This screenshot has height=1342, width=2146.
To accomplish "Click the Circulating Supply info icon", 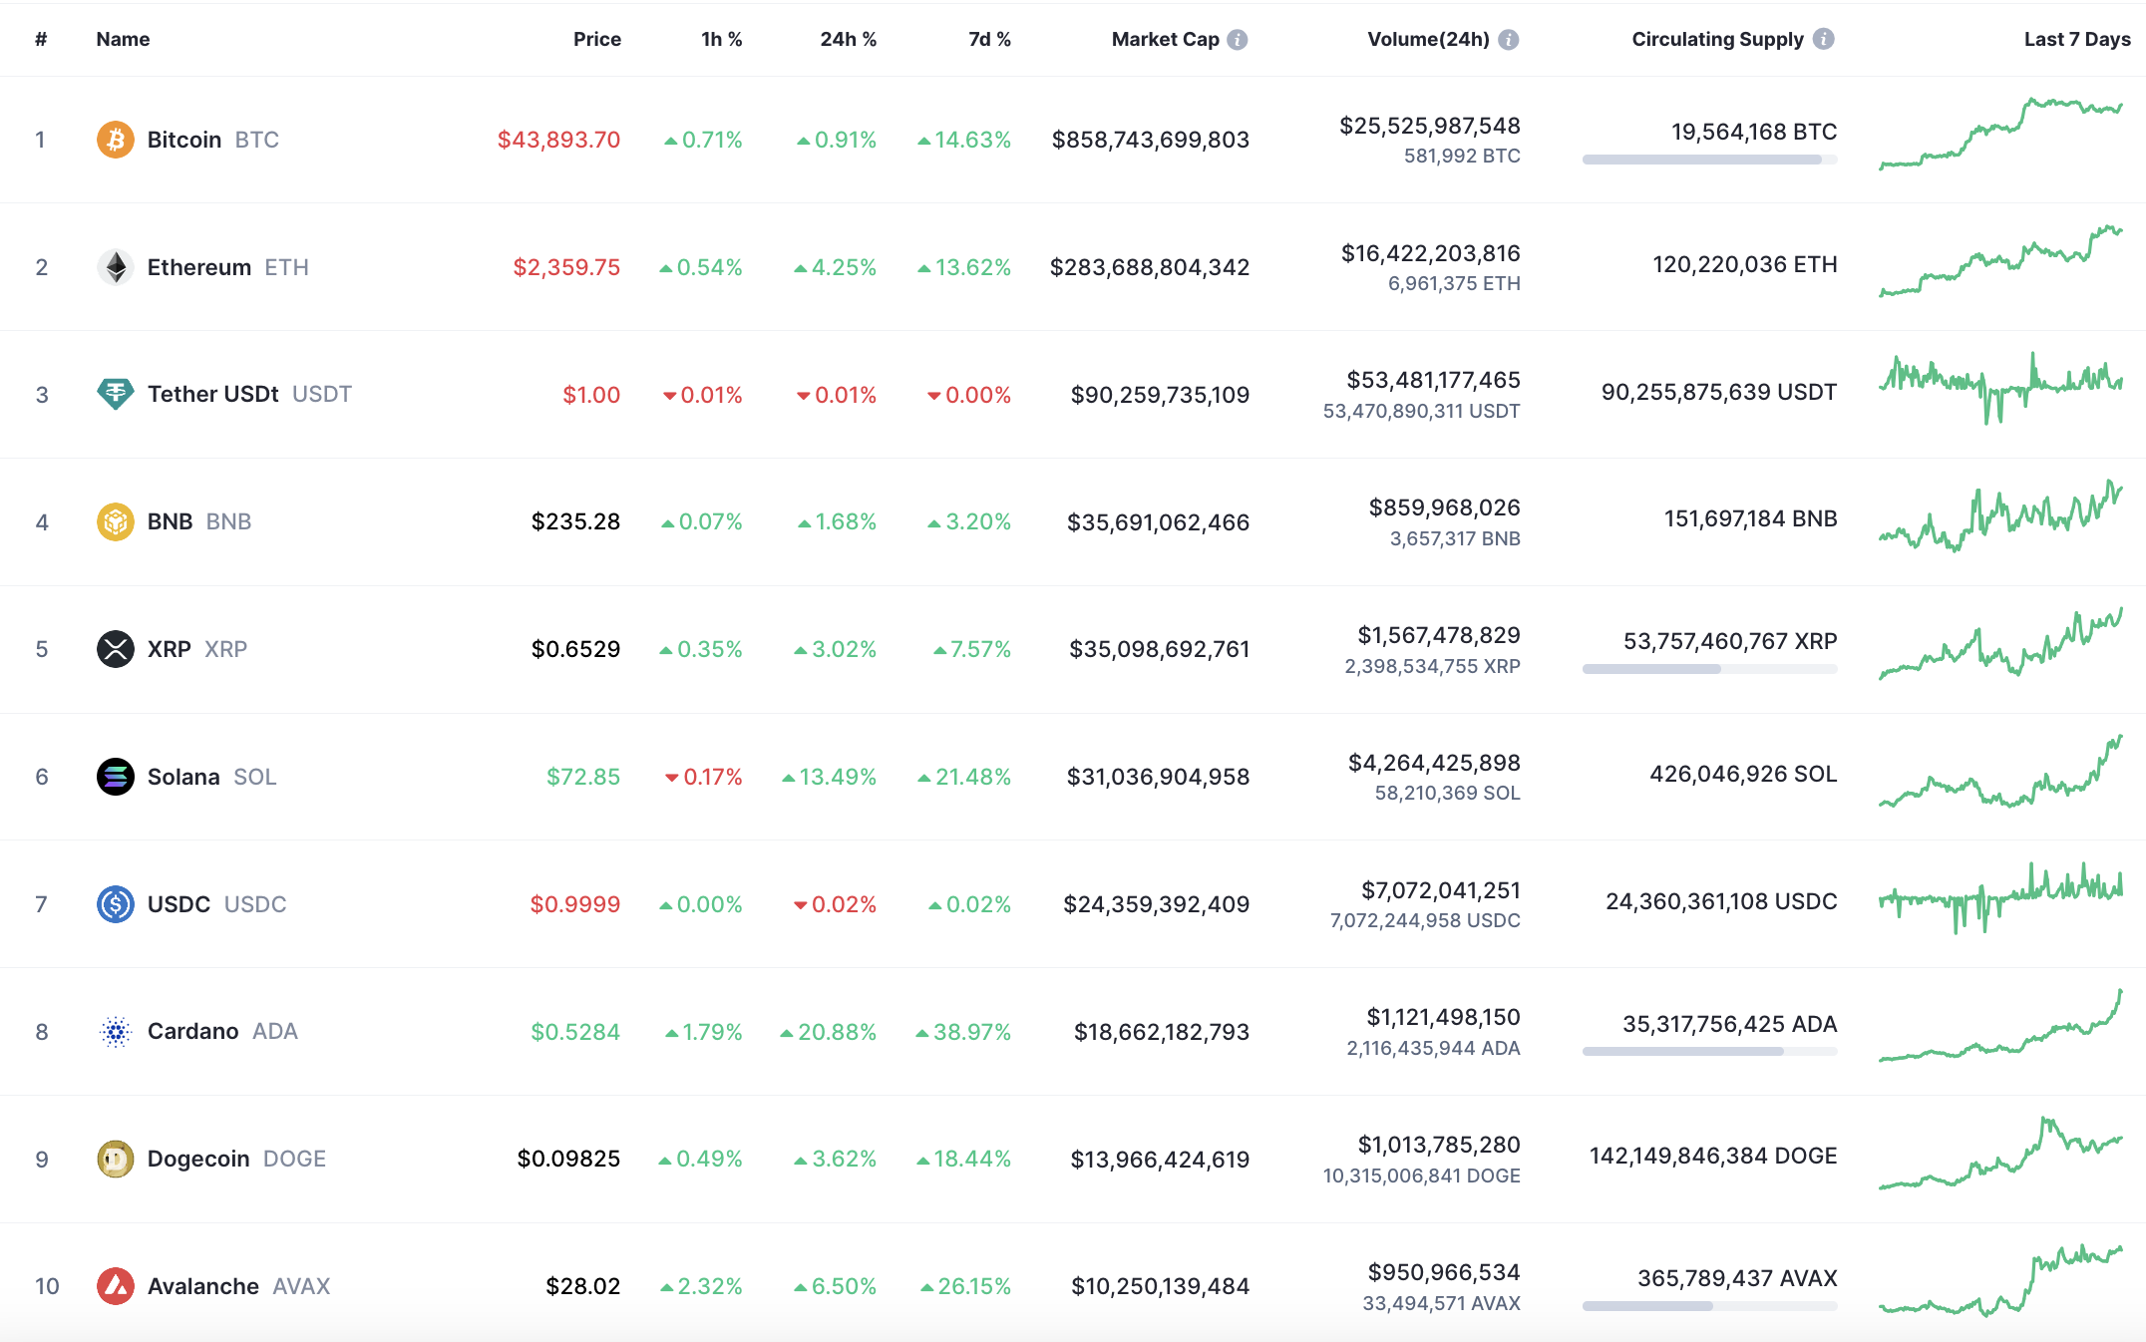I will 1824,39.
